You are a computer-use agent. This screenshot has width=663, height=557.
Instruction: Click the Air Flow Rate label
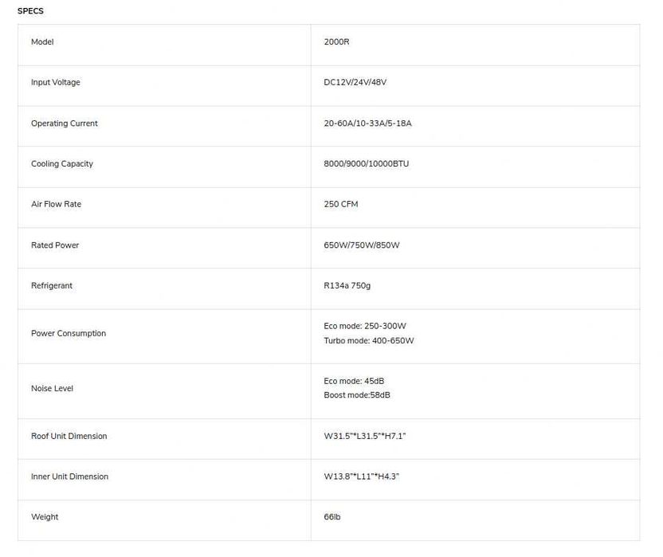[56, 204]
